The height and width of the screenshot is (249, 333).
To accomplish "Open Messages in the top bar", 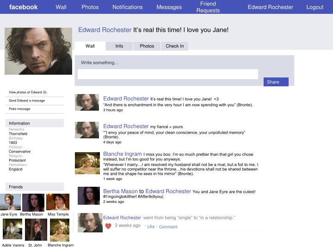I will point(169,7).
